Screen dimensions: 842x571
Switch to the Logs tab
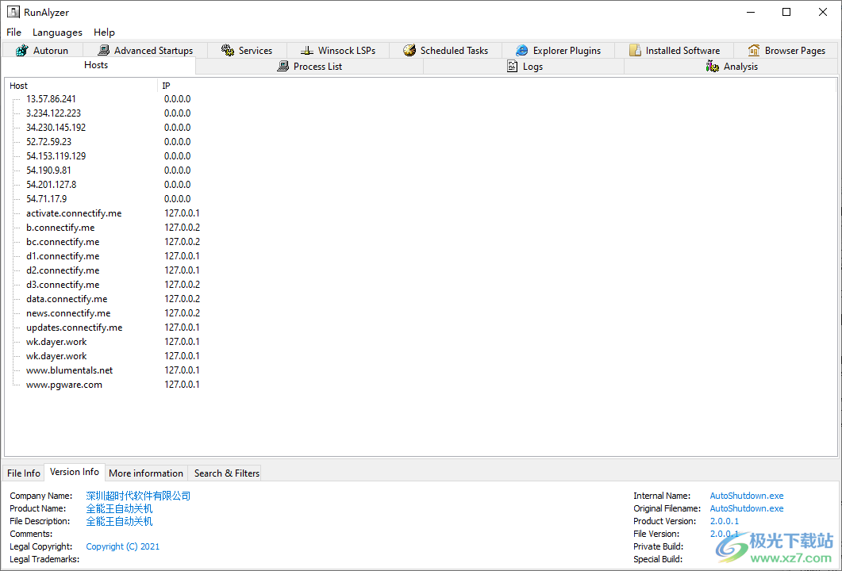(532, 67)
